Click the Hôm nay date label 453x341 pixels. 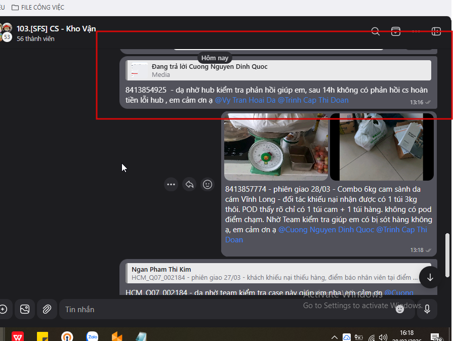pyautogui.click(x=215, y=58)
